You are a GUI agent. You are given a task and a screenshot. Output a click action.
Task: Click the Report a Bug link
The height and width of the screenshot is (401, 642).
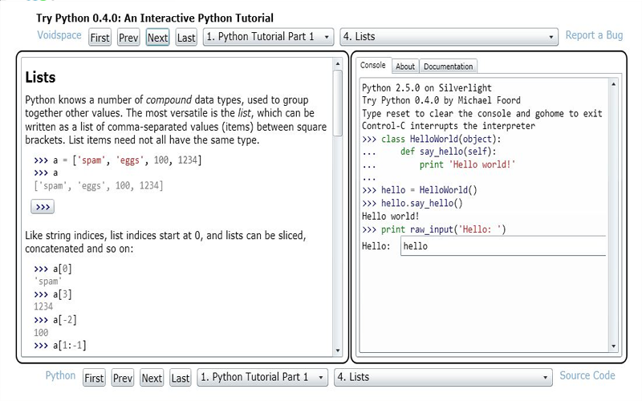(594, 36)
